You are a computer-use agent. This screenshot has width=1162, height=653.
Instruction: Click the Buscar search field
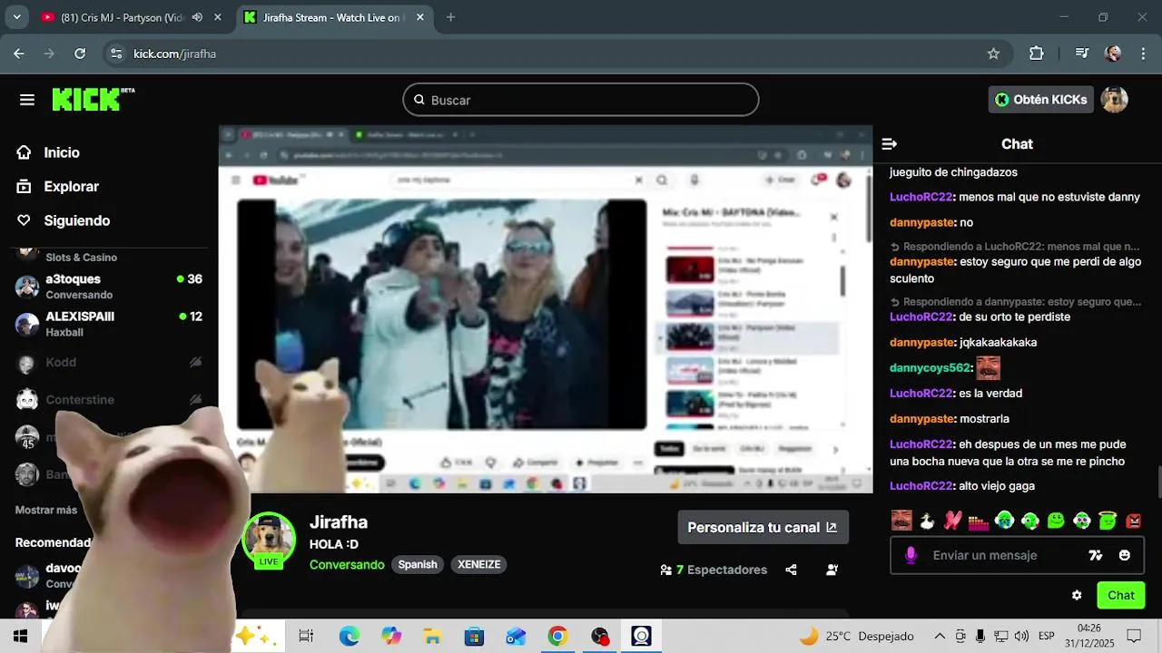(x=581, y=100)
